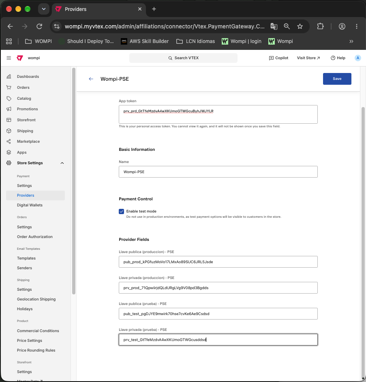
Task: Open Digital Wallets in the sidebar
Action: tap(30, 205)
